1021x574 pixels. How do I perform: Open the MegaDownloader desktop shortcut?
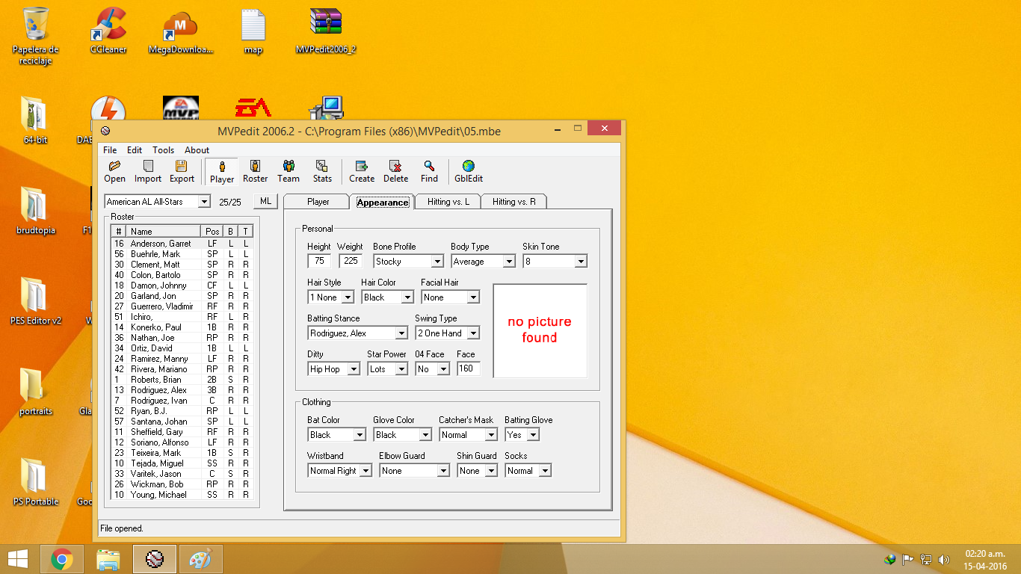181,31
